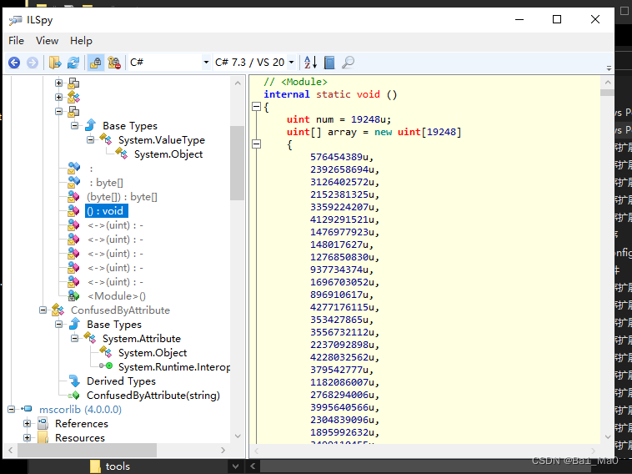Select the '() : void' method
The width and height of the screenshot is (632, 474).
(107, 211)
